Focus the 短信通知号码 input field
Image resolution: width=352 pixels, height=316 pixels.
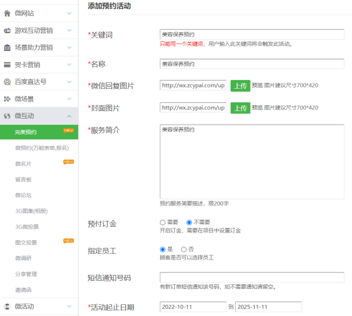[x=252, y=277]
